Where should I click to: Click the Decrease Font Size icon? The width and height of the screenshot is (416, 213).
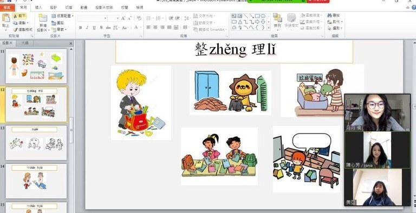pos(129,18)
